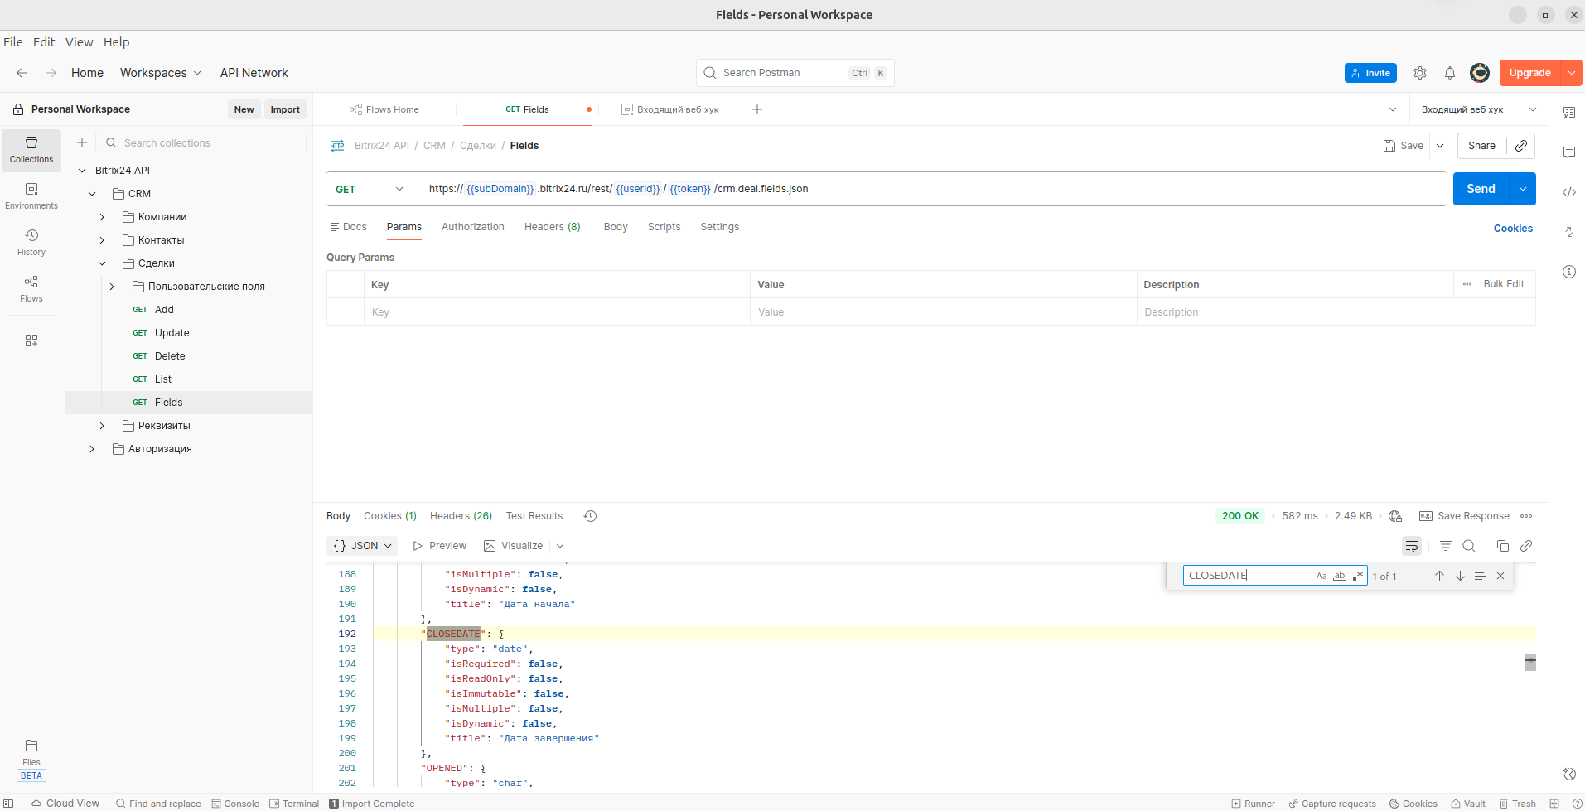
Task: Toggle regex option in response search
Action: pyautogui.click(x=1358, y=576)
